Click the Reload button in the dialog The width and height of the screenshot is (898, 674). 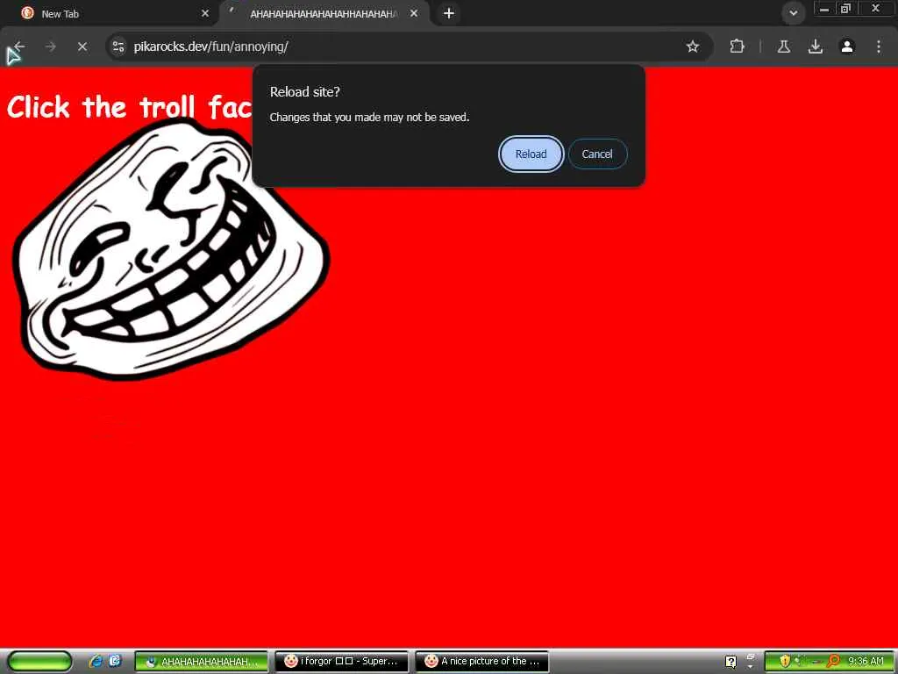pos(531,154)
